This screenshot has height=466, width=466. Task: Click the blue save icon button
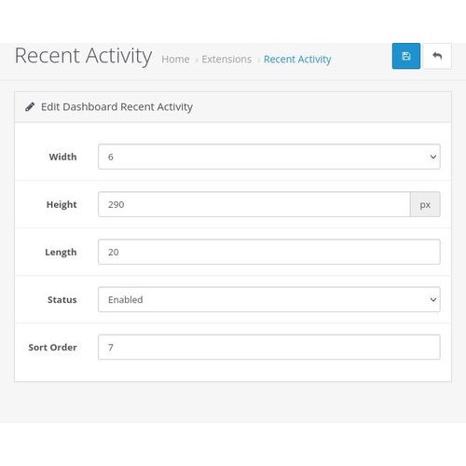406,56
